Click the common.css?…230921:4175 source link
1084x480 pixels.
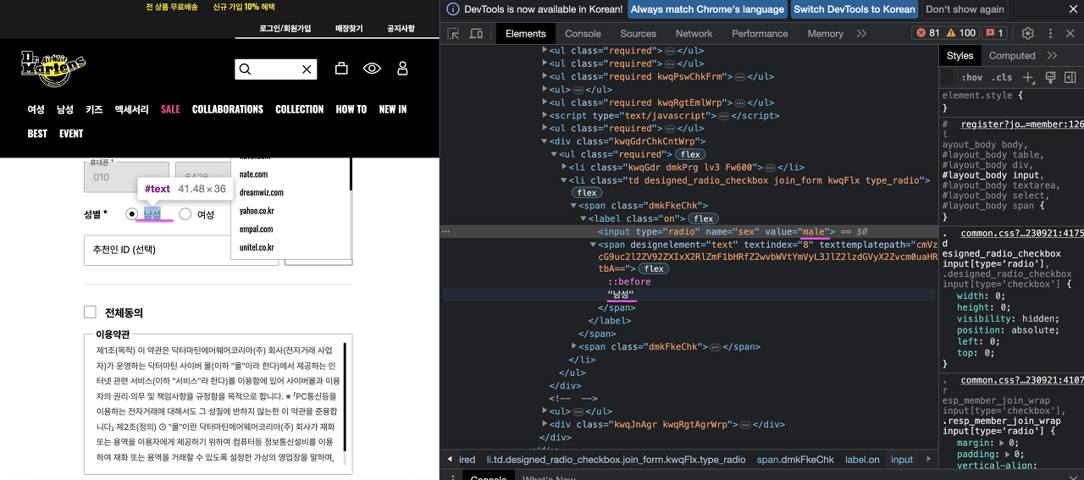[x=1022, y=234]
